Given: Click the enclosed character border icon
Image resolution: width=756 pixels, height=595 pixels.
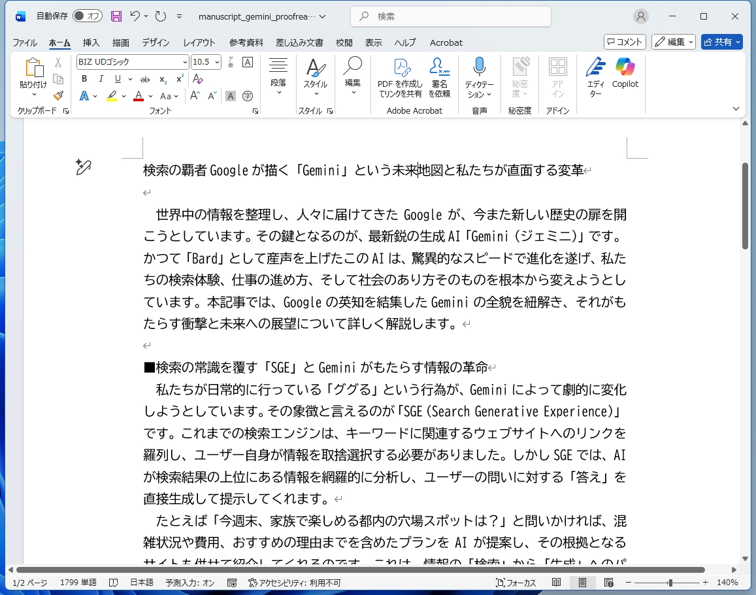Looking at the screenshot, I should click(248, 61).
